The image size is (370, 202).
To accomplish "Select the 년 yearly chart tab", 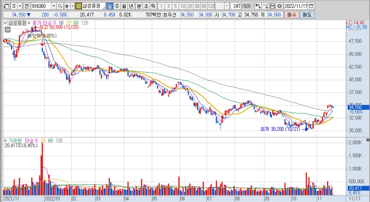I will coord(130,6).
